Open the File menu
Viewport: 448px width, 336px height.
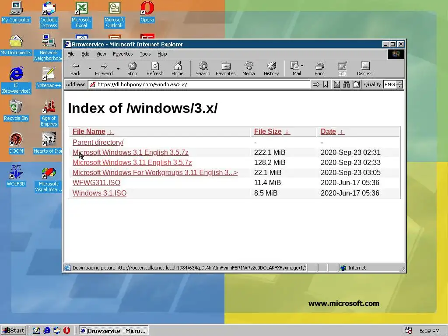click(71, 54)
